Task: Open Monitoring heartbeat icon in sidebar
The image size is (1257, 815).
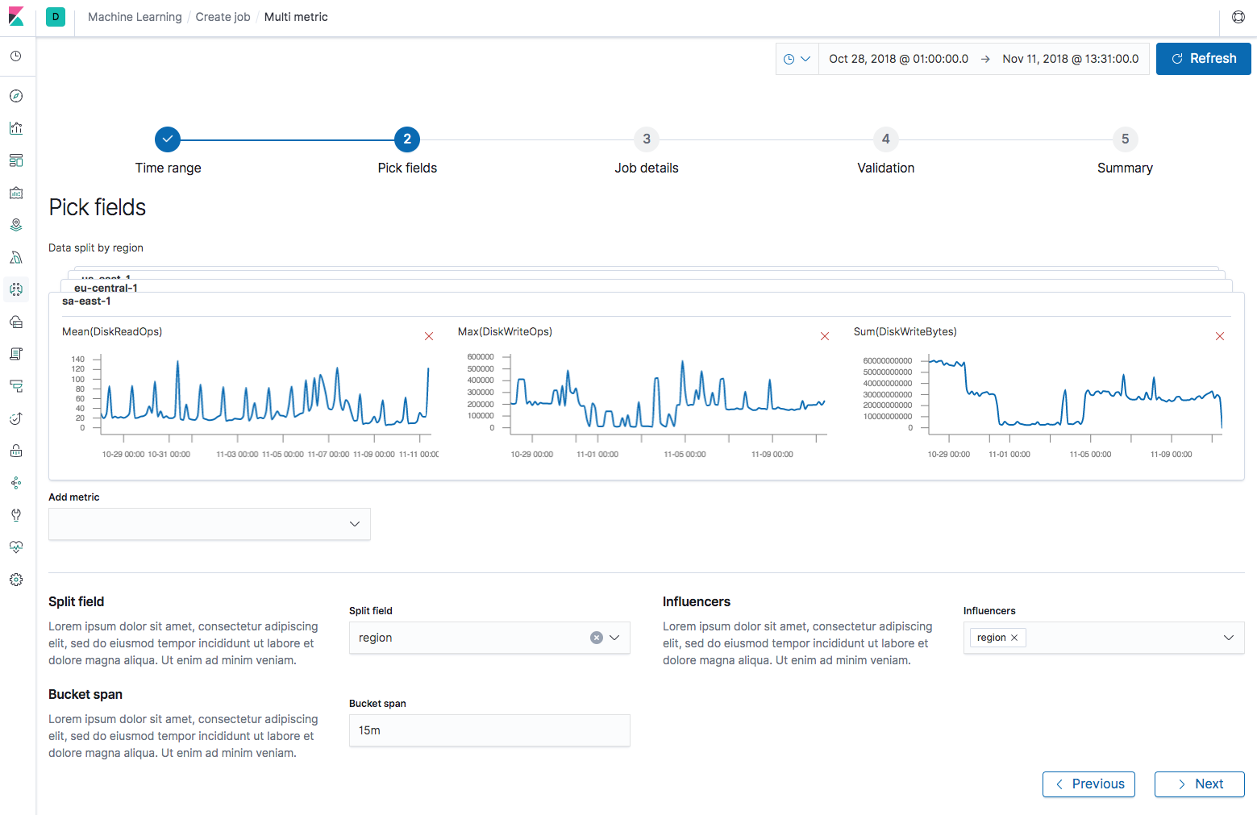Action: click(16, 547)
